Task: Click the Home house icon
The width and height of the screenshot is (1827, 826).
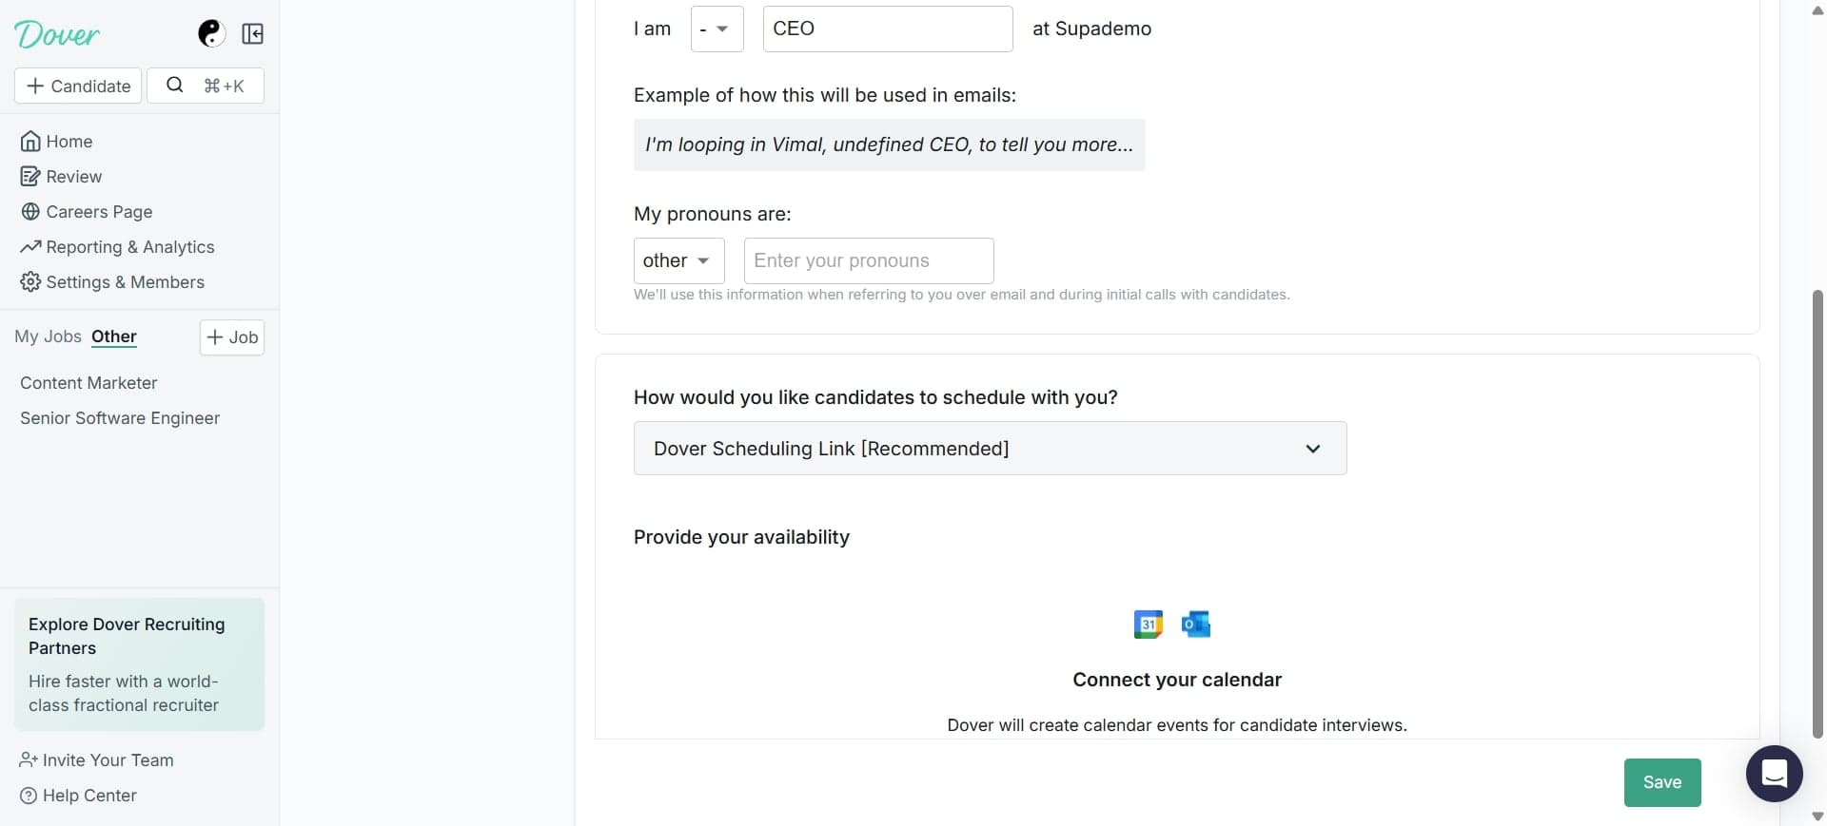Action: pos(30,142)
